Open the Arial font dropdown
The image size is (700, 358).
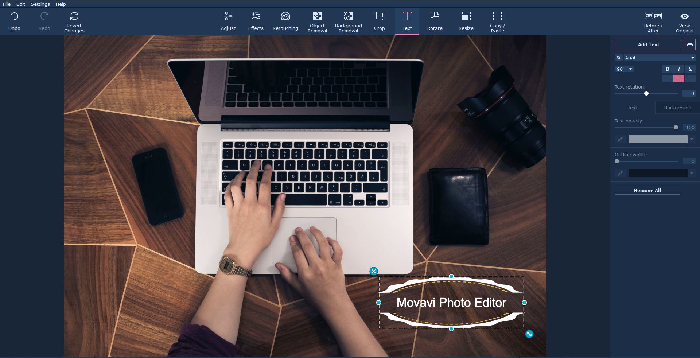pyautogui.click(x=659, y=58)
